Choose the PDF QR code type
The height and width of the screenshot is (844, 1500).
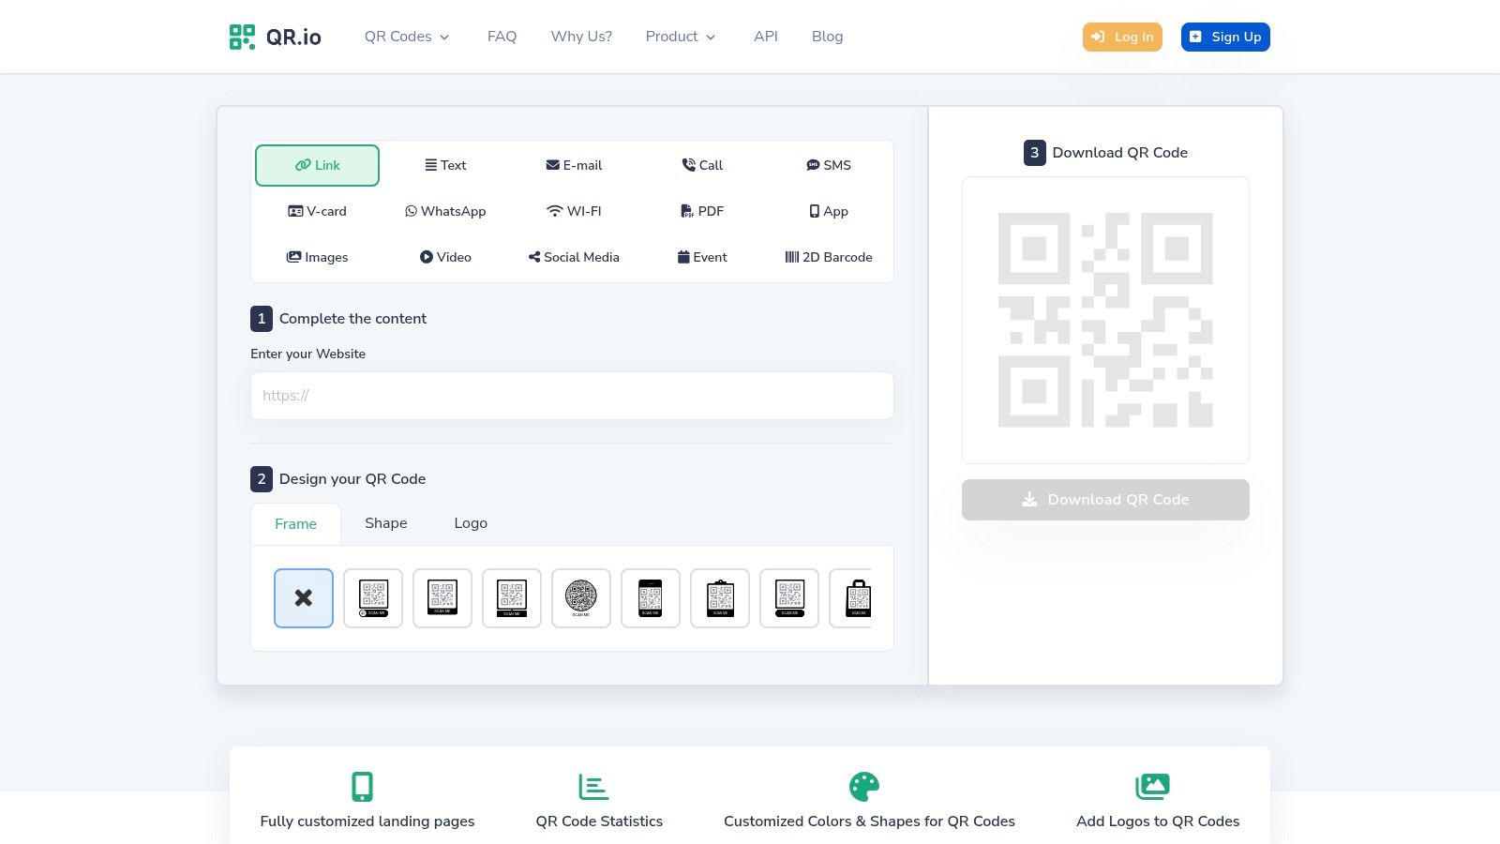(702, 211)
